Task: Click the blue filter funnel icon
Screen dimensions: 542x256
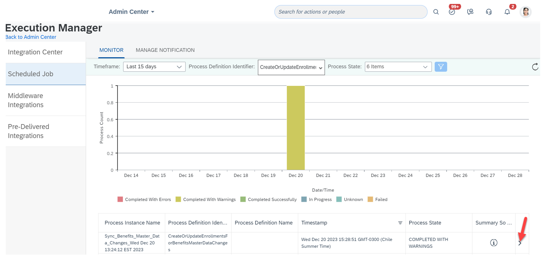Action: click(441, 67)
